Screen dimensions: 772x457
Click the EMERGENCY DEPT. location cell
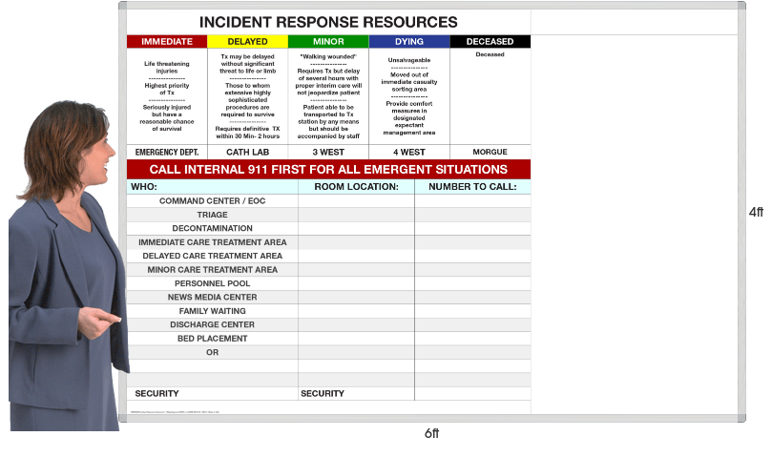tap(167, 152)
